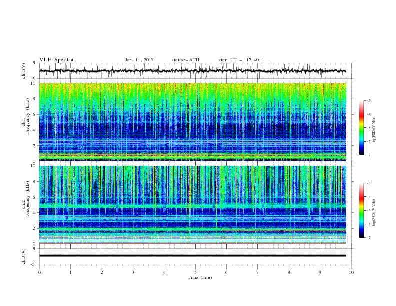This screenshot has height=306, width=396.
Task: Click the ch.2 PSD color scale bar
Action: pos(362,210)
